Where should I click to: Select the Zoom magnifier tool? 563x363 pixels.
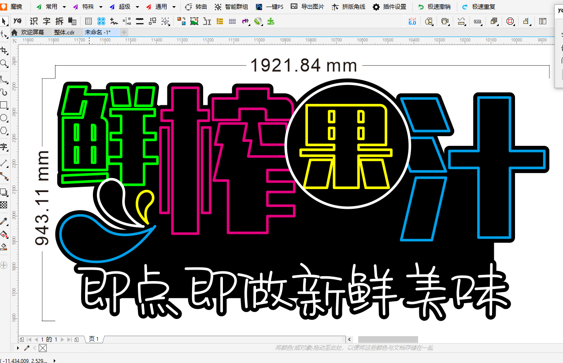pos(4,63)
